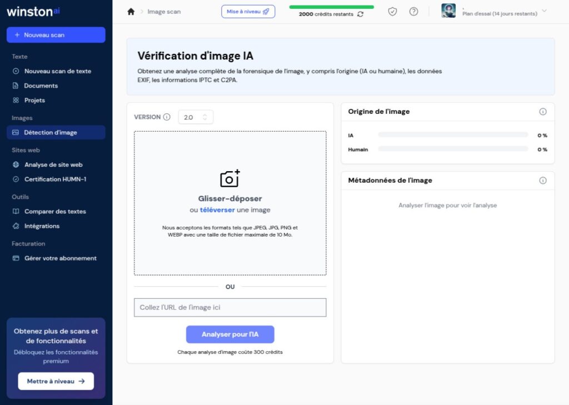Click the image URL input field
The image size is (569, 405).
[230, 308]
